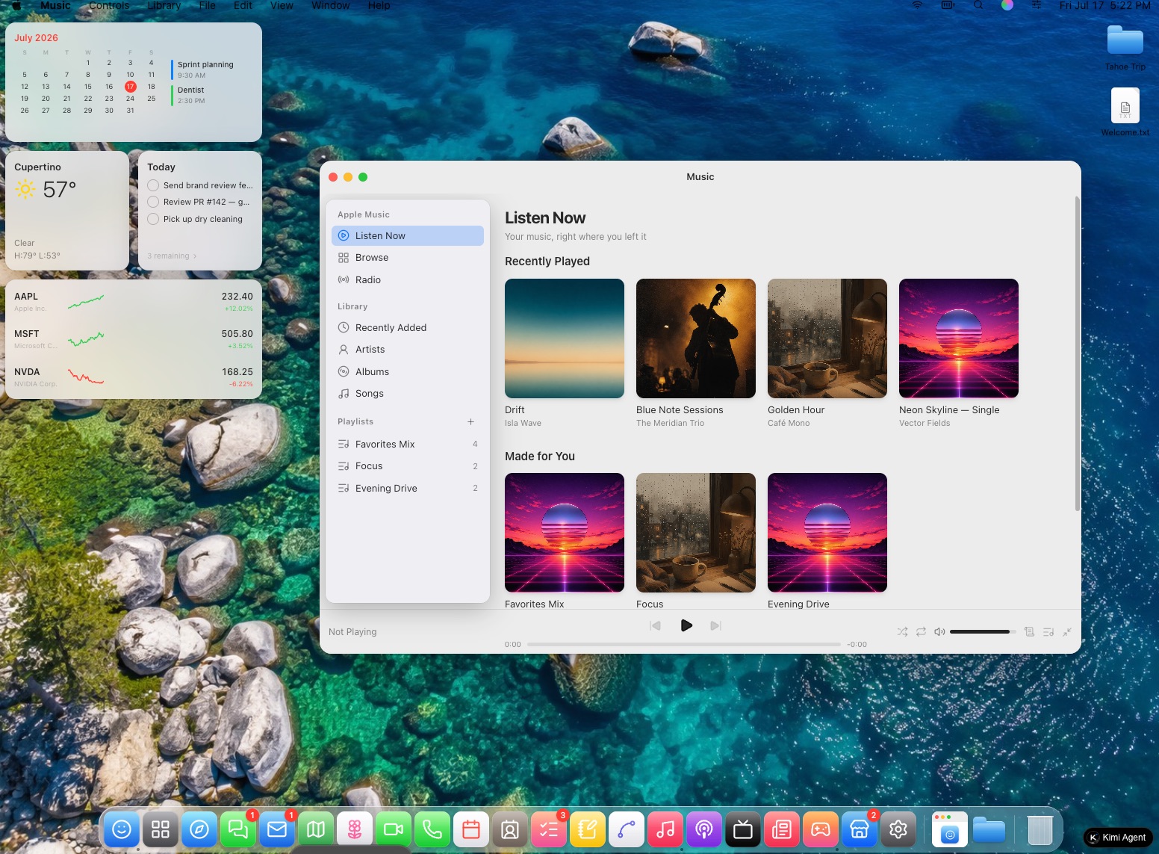1159x854 pixels.
Task: Open the Welcome.txt desktop file
Action: [x=1125, y=112]
